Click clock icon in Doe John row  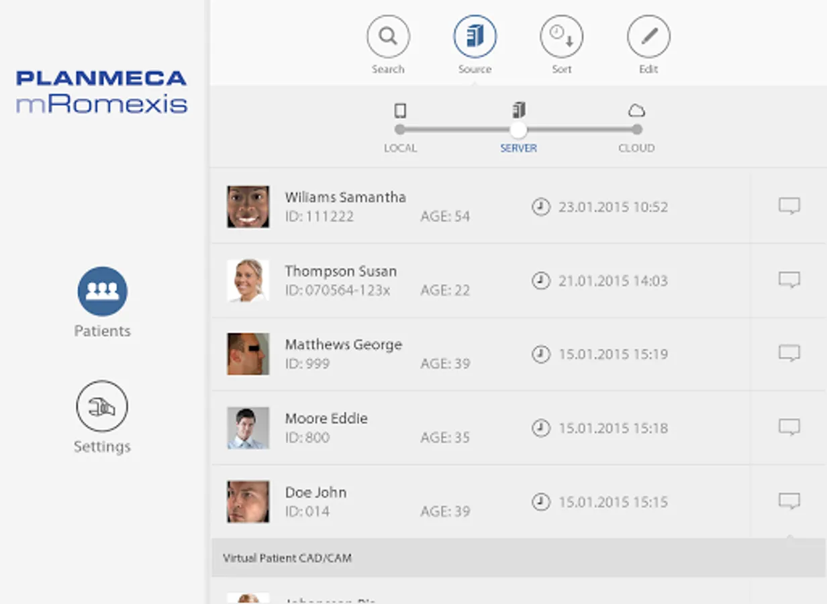click(540, 502)
